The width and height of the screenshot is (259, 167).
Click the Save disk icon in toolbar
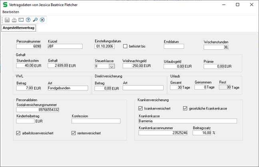click(8, 20)
